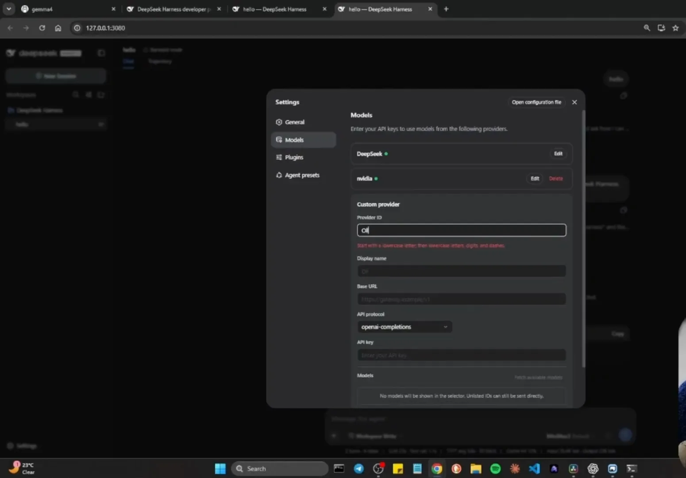Open DuckDuckGo browser from the taskbar
Screen dimensions: 686x478
coord(456,469)
